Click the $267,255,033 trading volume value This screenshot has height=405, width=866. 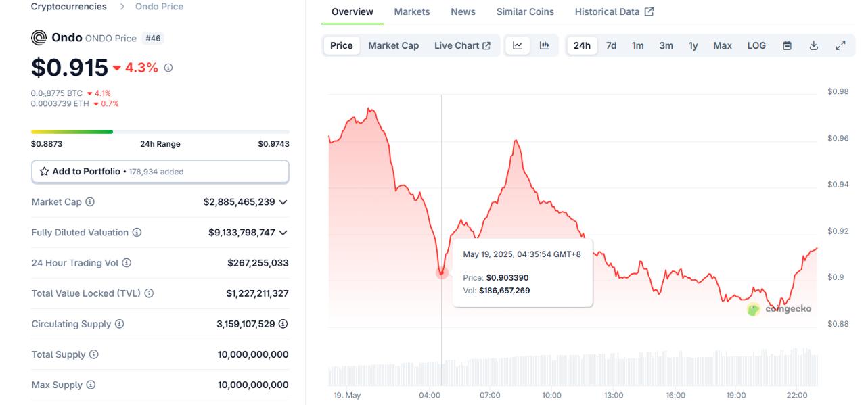[258, 262]
